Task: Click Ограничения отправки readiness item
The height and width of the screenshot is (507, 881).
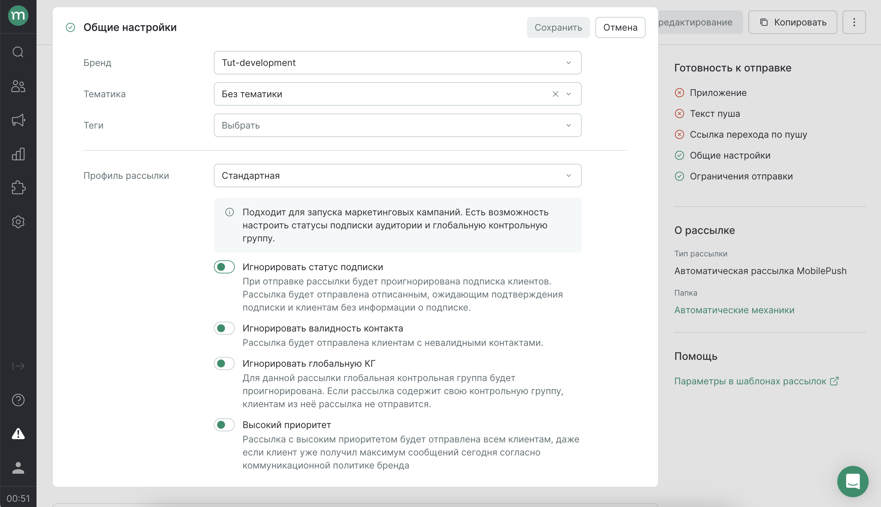Action: 741,176
